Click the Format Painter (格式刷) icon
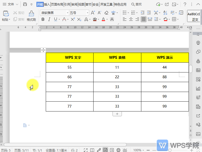The width and height of the screenshot is (202, 152). coord(31,14)
